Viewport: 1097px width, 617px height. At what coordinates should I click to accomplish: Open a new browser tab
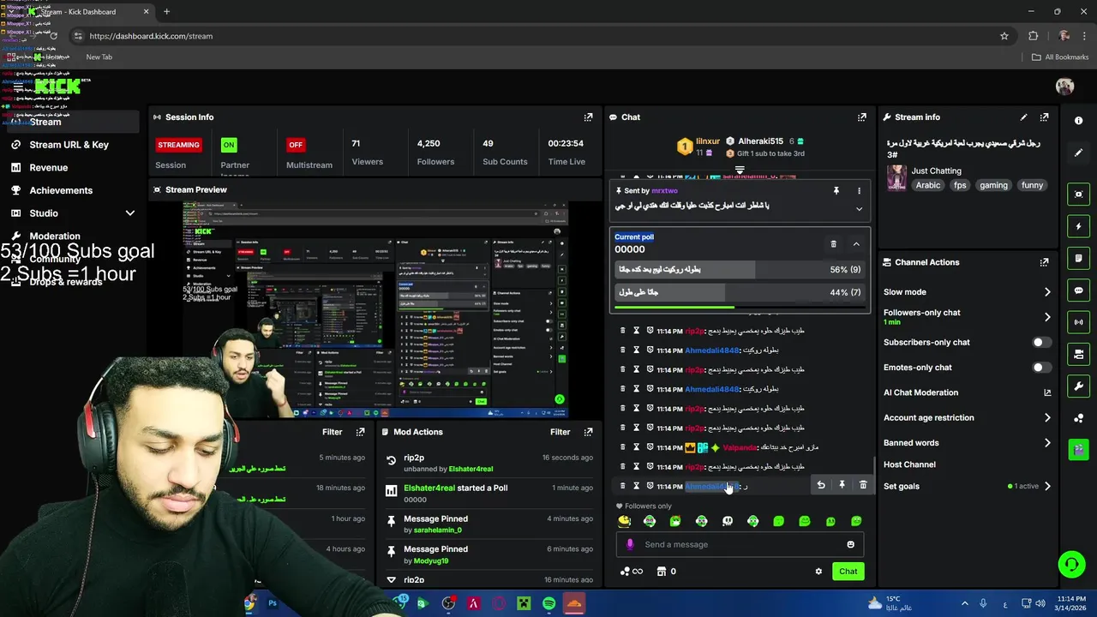(x=166, y=12)
